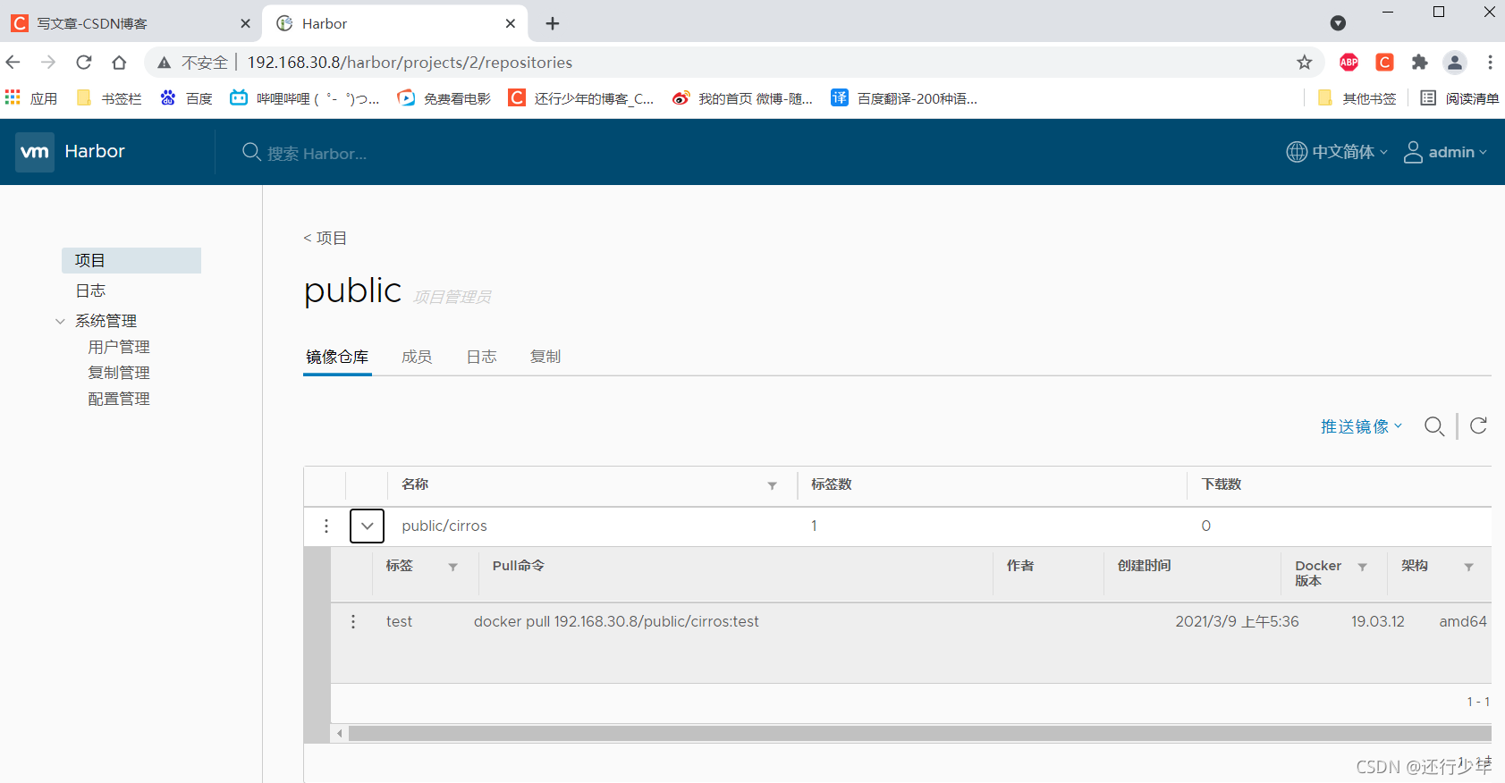This screenshot has width=1505, height=783.
Task: Switch to the 成员 tab
Action: 417,357
